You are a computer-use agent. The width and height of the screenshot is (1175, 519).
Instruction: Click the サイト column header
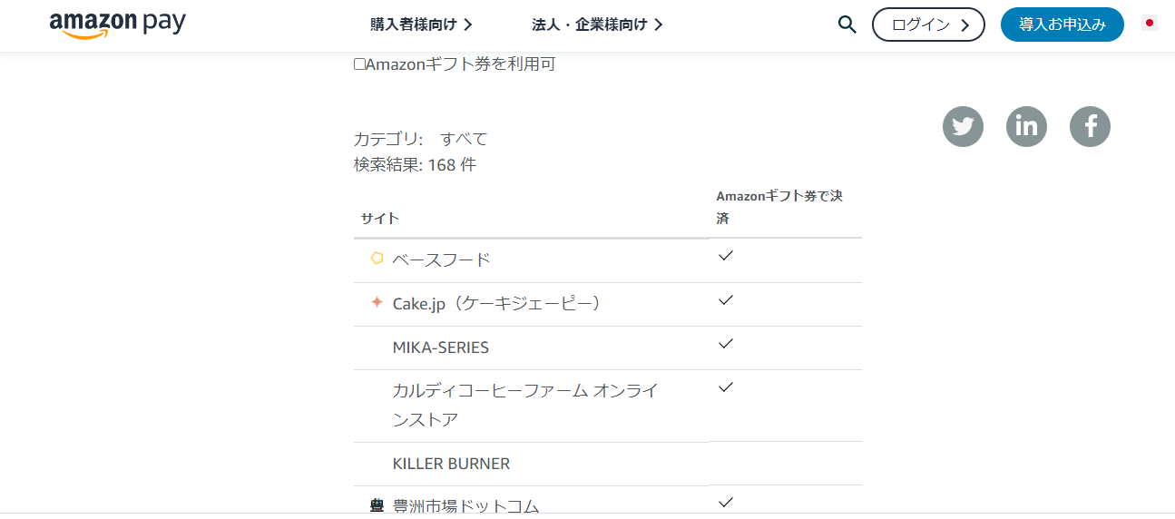tap(380, 219)
